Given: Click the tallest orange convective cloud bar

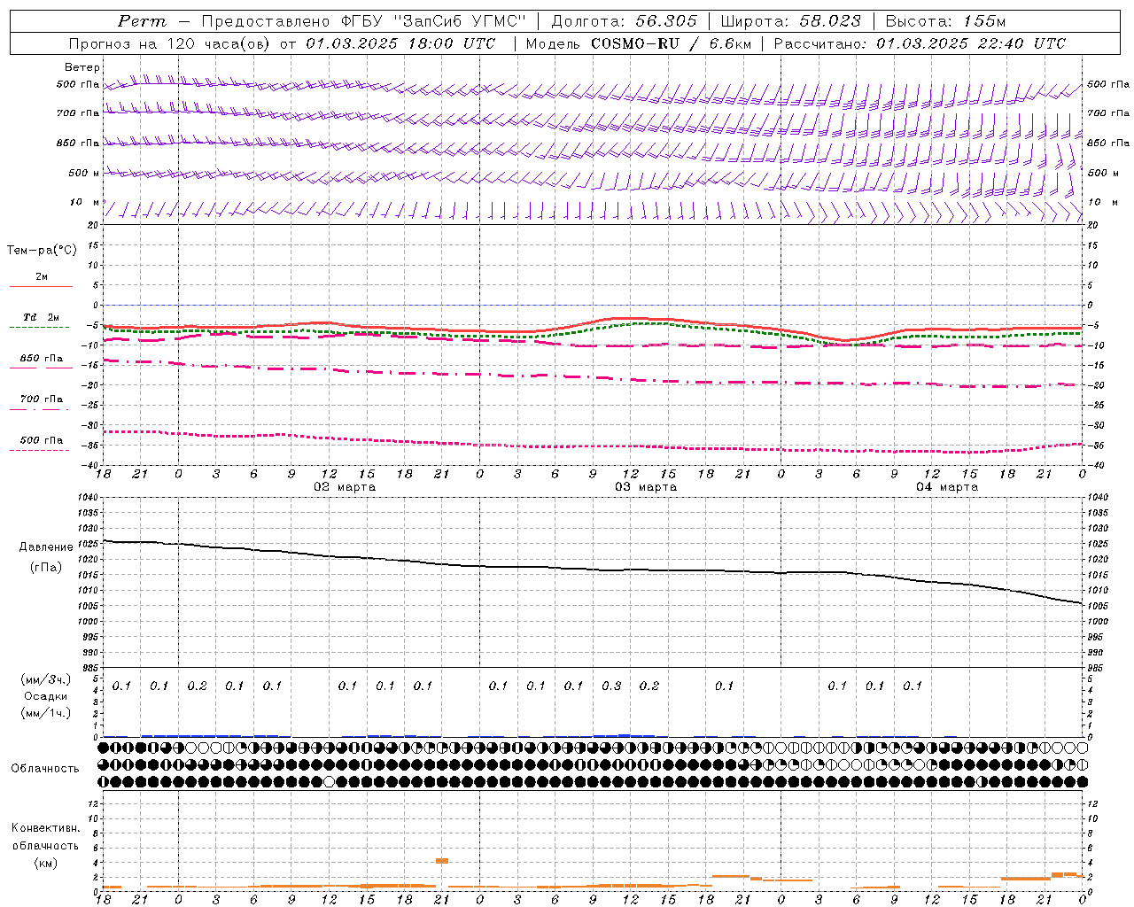Looking at the screenshot, I should click(442, 860).
